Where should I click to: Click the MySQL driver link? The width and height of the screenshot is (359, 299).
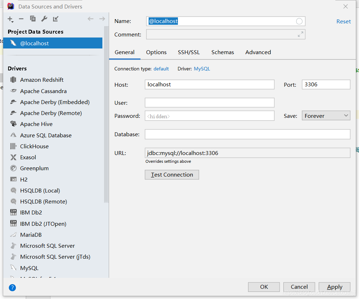pyautogui.click(x=202, y=69)
